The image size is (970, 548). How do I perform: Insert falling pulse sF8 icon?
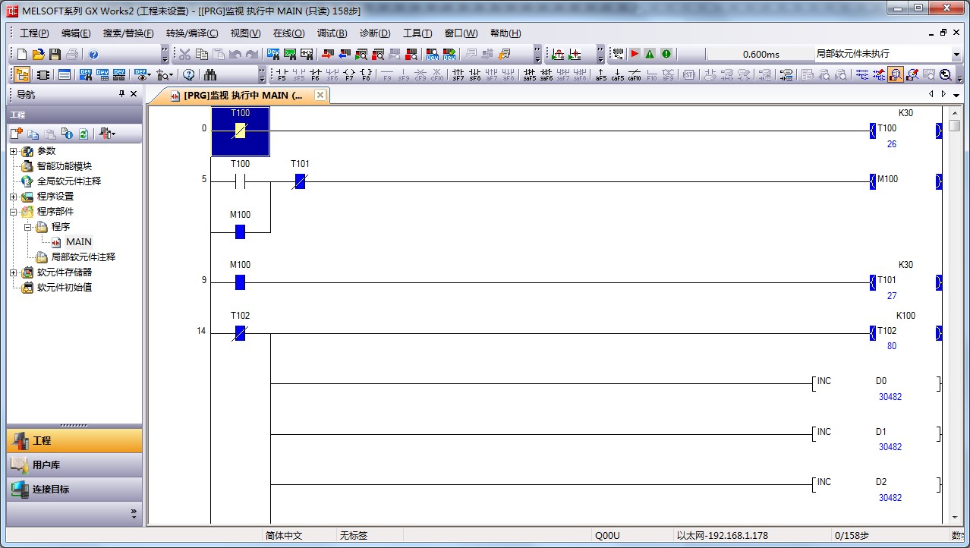(474, 74)
